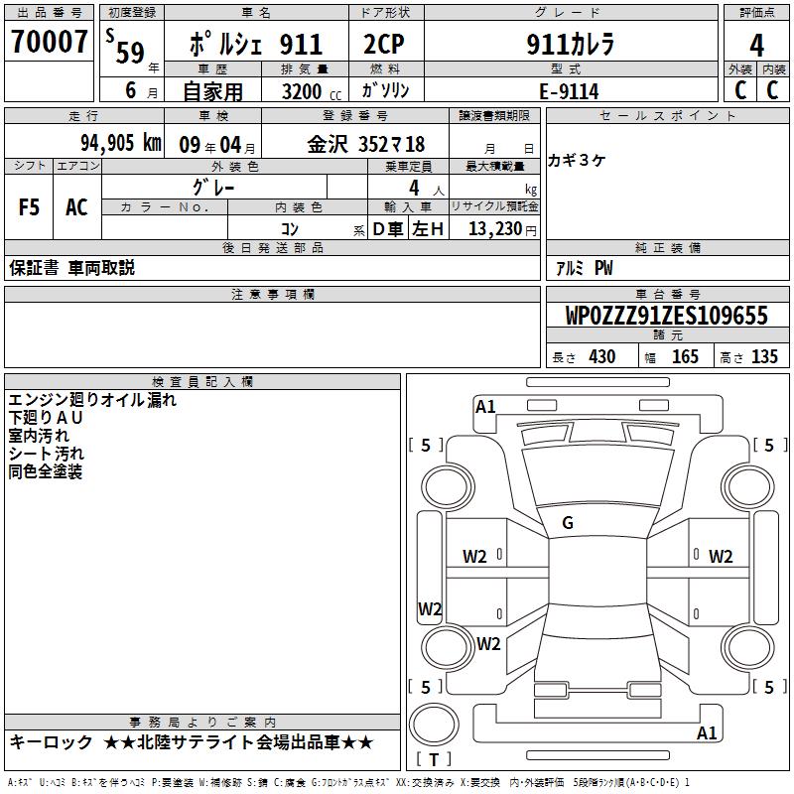This screenshot has width=794, height=794.
Task: Select the length value 430
Action: (x=602, y=356)
